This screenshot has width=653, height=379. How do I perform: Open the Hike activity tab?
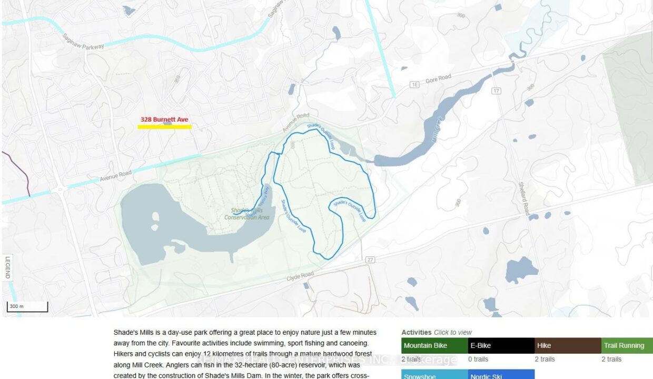pos(567,346)
